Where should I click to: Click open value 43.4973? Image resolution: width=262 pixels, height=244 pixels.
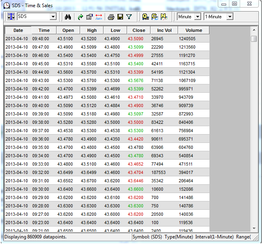coord(65,97)
